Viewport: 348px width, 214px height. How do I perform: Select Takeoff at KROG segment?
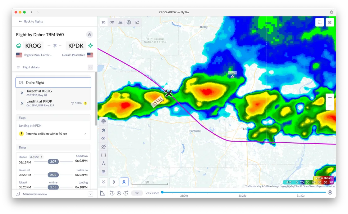53,93
